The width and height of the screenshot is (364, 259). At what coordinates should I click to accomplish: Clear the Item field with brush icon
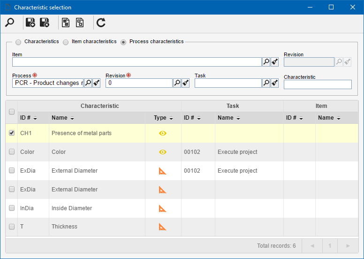[275, 62]
